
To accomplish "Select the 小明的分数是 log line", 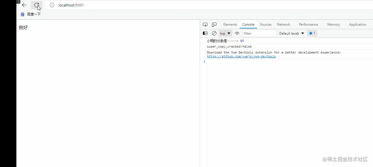I will pos(287,41).
